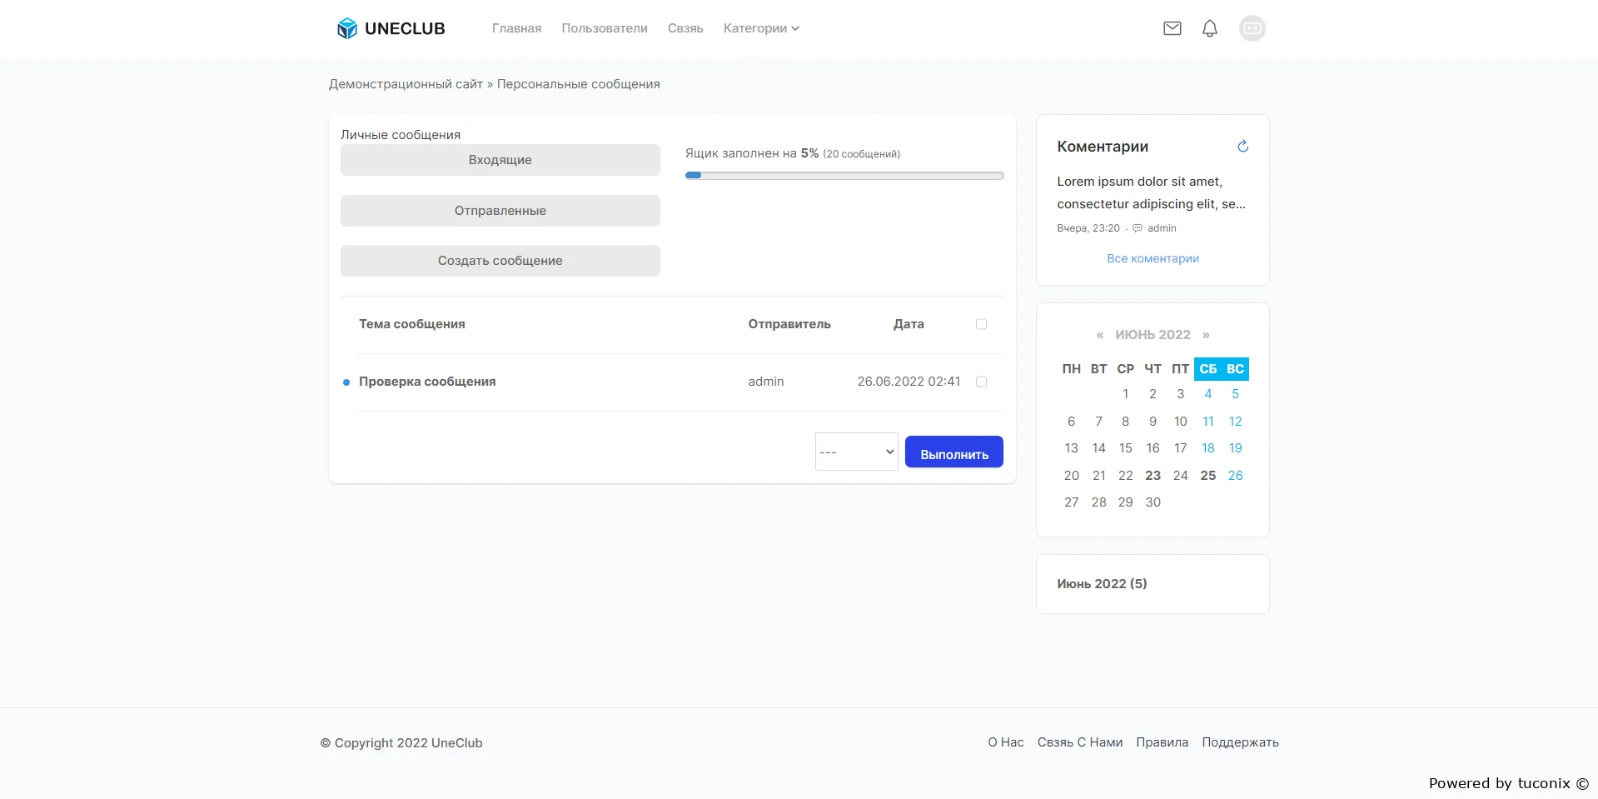Open the Июнь 2022 (5) archive

pyautogui.click(x=1102, y=584)
